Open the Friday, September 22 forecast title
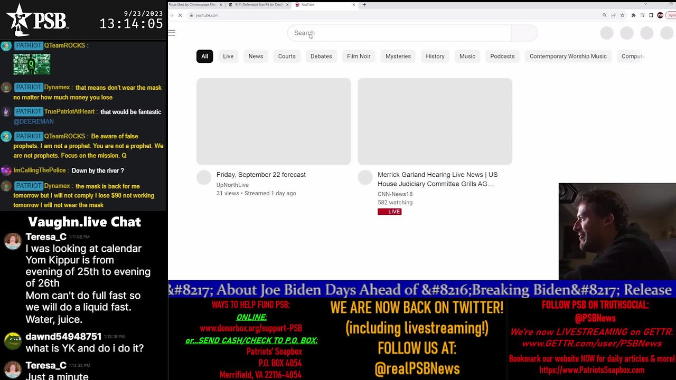Screen dimensions: 676x380 click(261, 175)
